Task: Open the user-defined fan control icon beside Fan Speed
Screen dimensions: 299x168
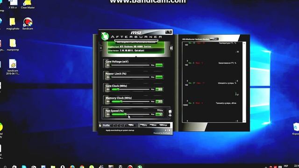Action: click(170, 113)
